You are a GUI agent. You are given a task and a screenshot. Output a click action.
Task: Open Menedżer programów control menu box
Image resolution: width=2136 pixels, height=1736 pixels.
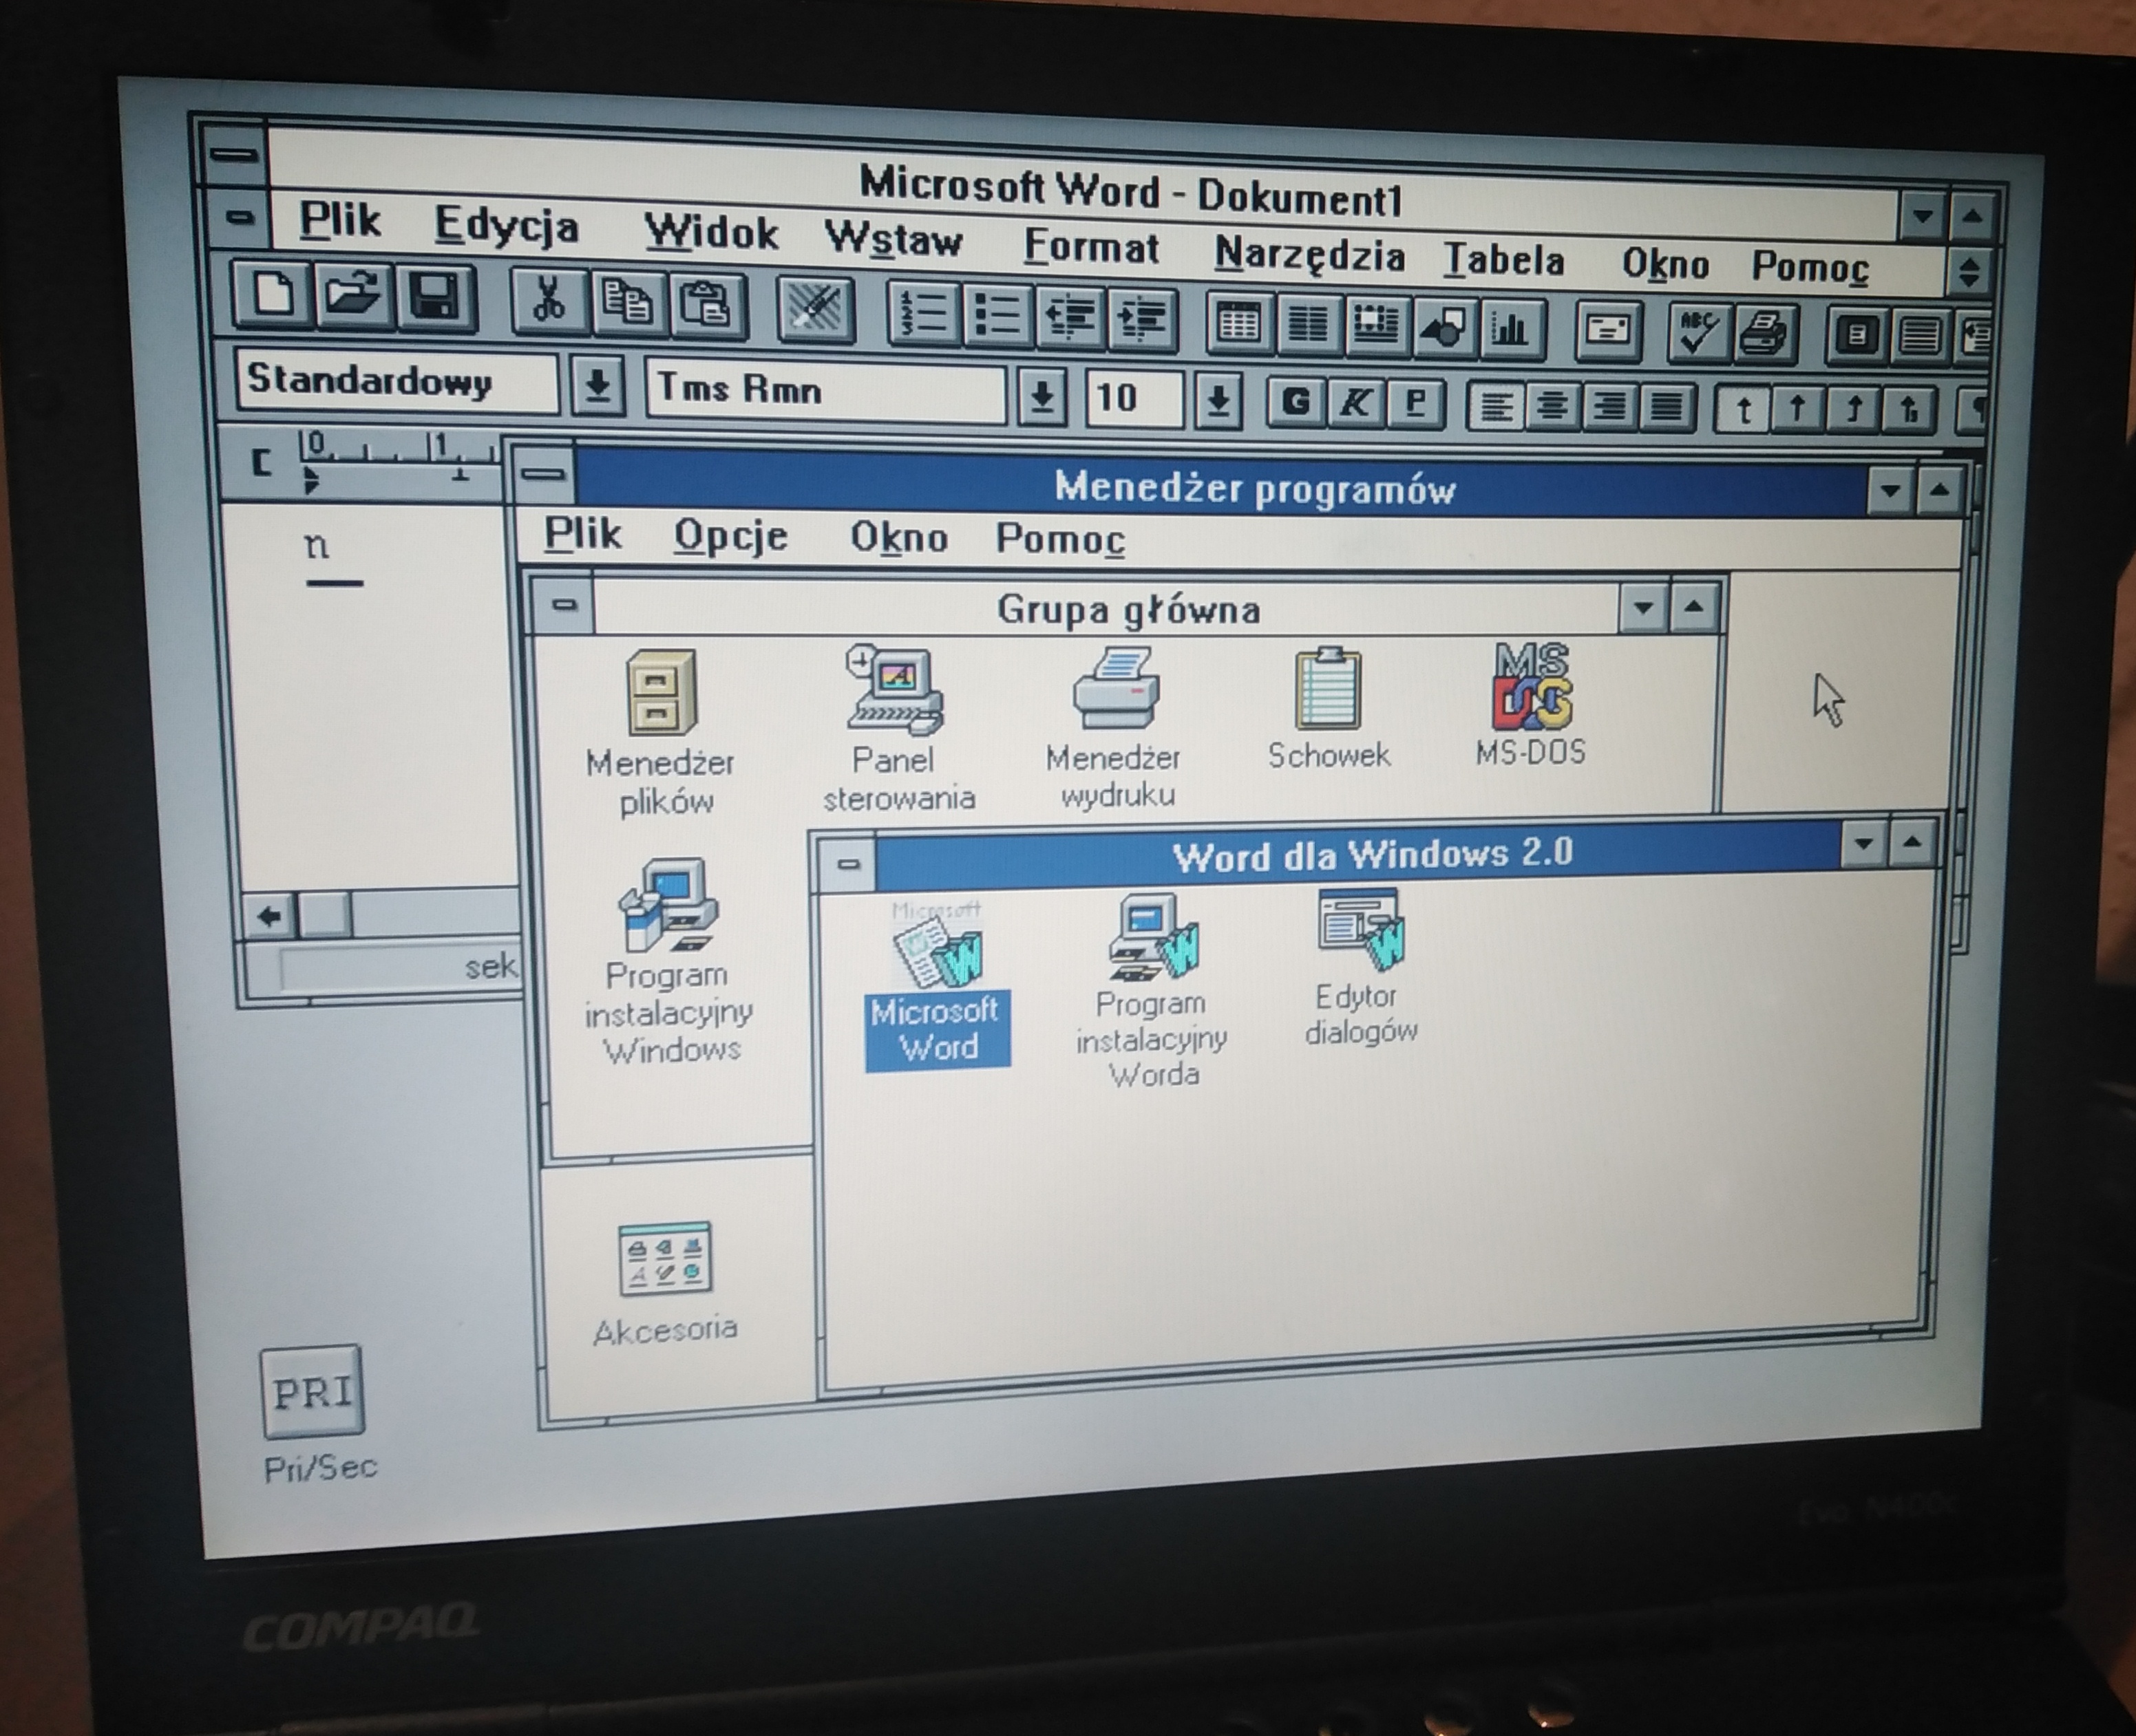[543, 474]
